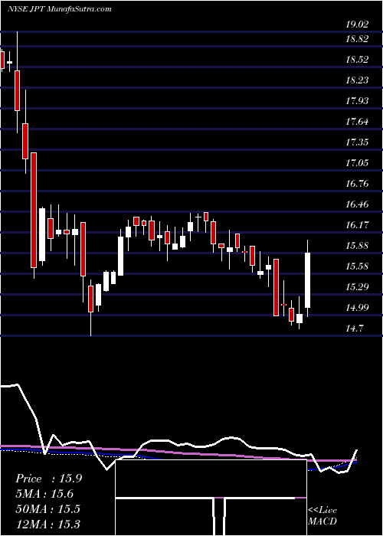Click the 17.35 price axis label
This screenshot has width=383, height=536.
pyautogui.click(x=357, y=142)
